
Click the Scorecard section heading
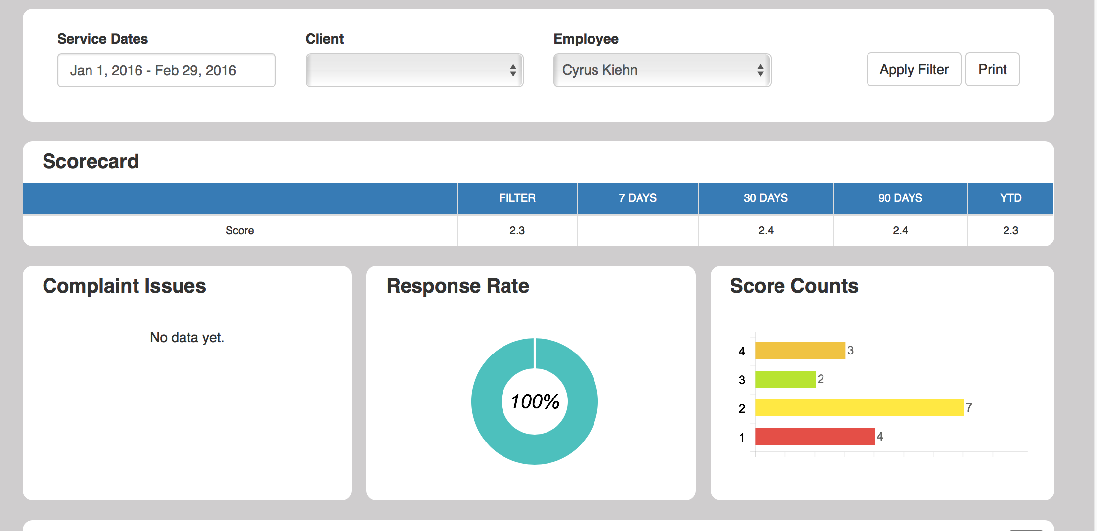tap(91, 160)
